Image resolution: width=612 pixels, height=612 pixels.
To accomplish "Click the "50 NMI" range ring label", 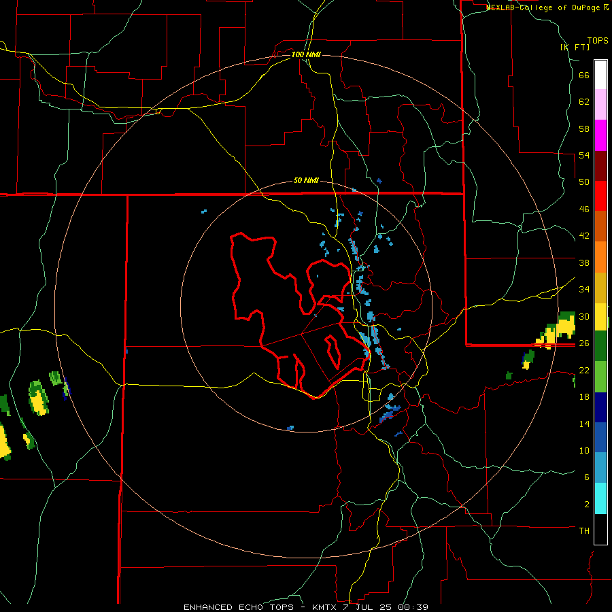I will [x=306, y=180].
